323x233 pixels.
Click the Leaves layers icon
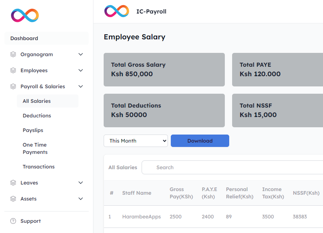pyautogui.click(x=13, y=183)
